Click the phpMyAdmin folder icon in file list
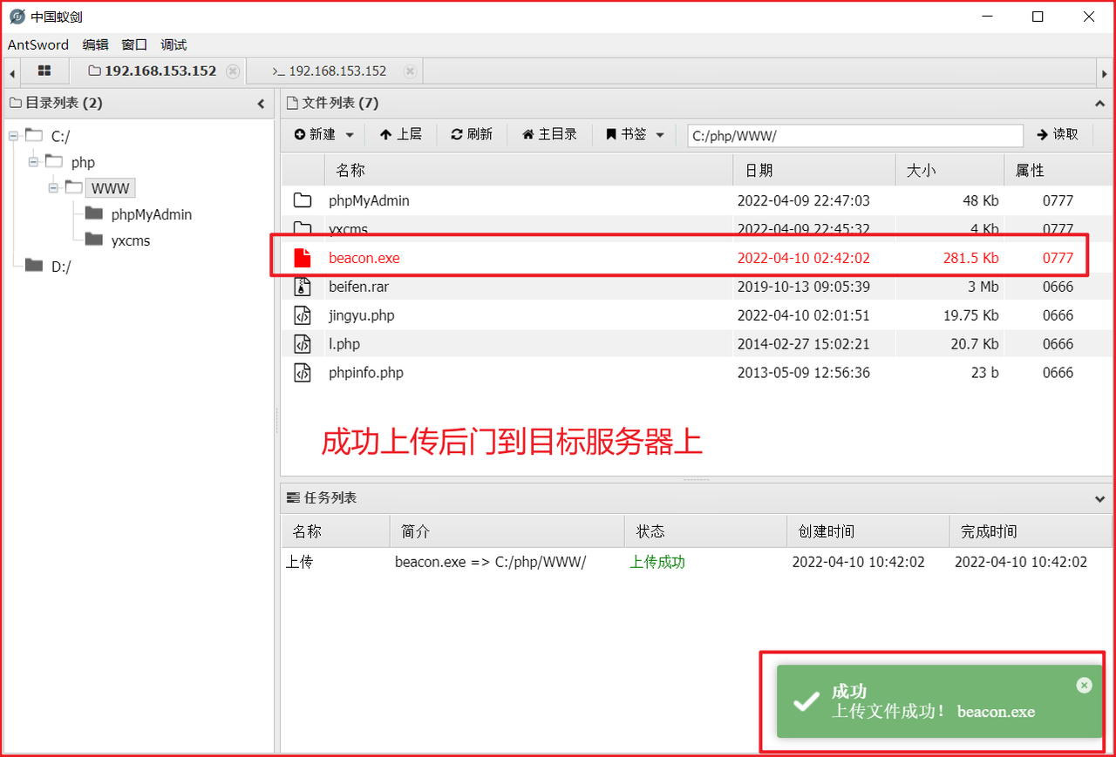This screenshot has height=757, width=1116. click(x=303, y=200)
